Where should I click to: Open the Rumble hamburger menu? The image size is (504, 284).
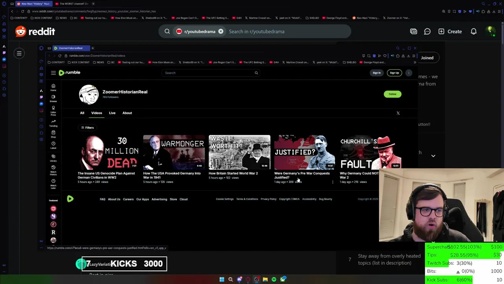tap(53, 73)
